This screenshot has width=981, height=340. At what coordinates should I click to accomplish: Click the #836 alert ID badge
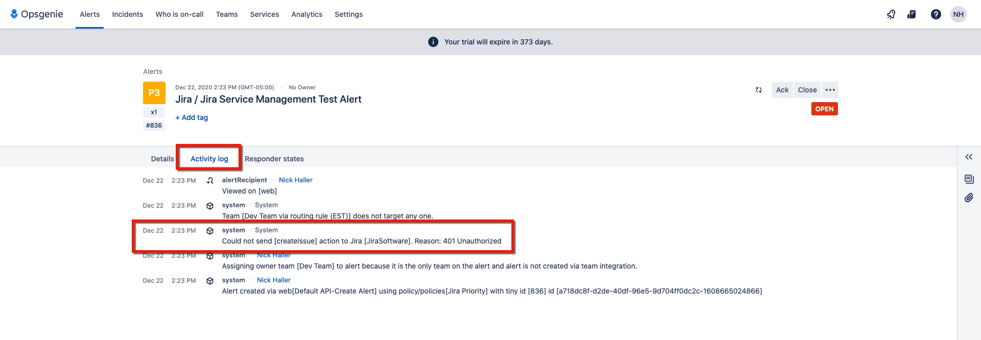(154, 126)
